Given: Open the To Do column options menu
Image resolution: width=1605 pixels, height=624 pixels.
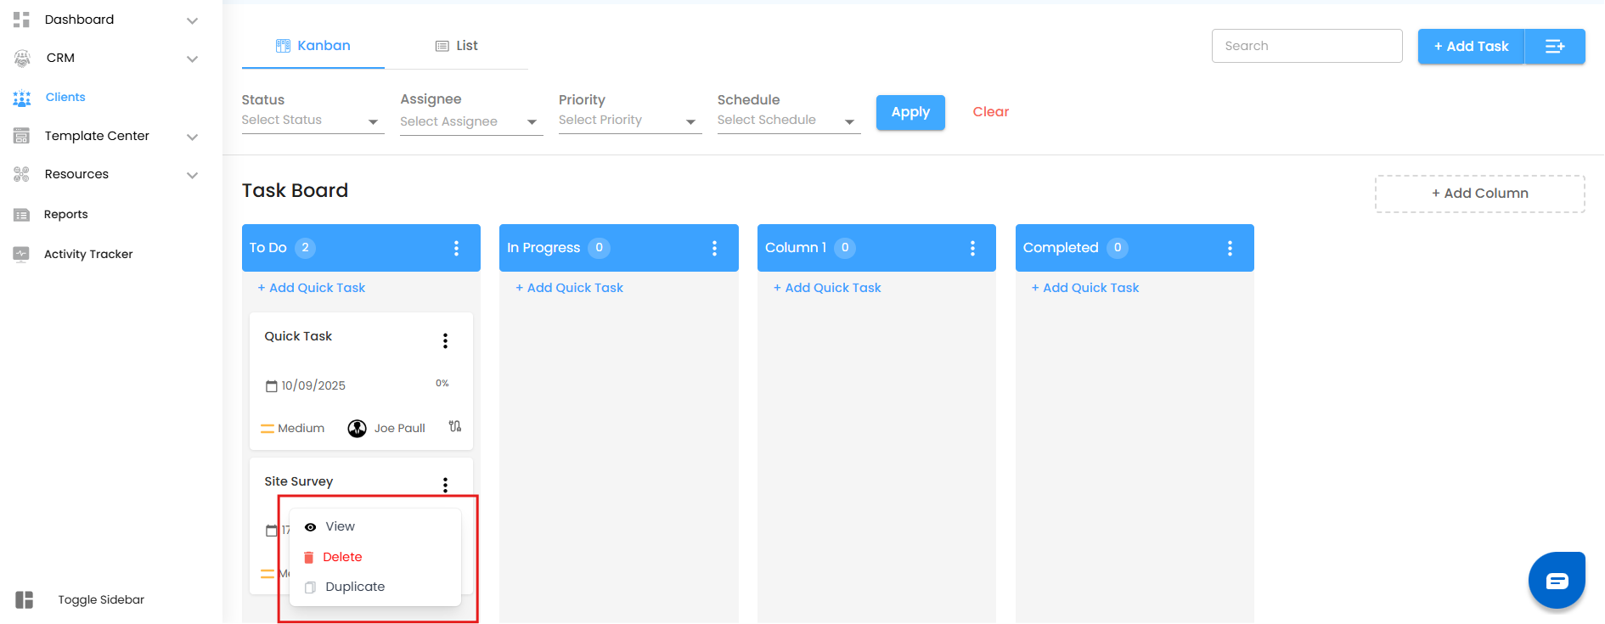Looking at the screenshot, I should [457, 248].
